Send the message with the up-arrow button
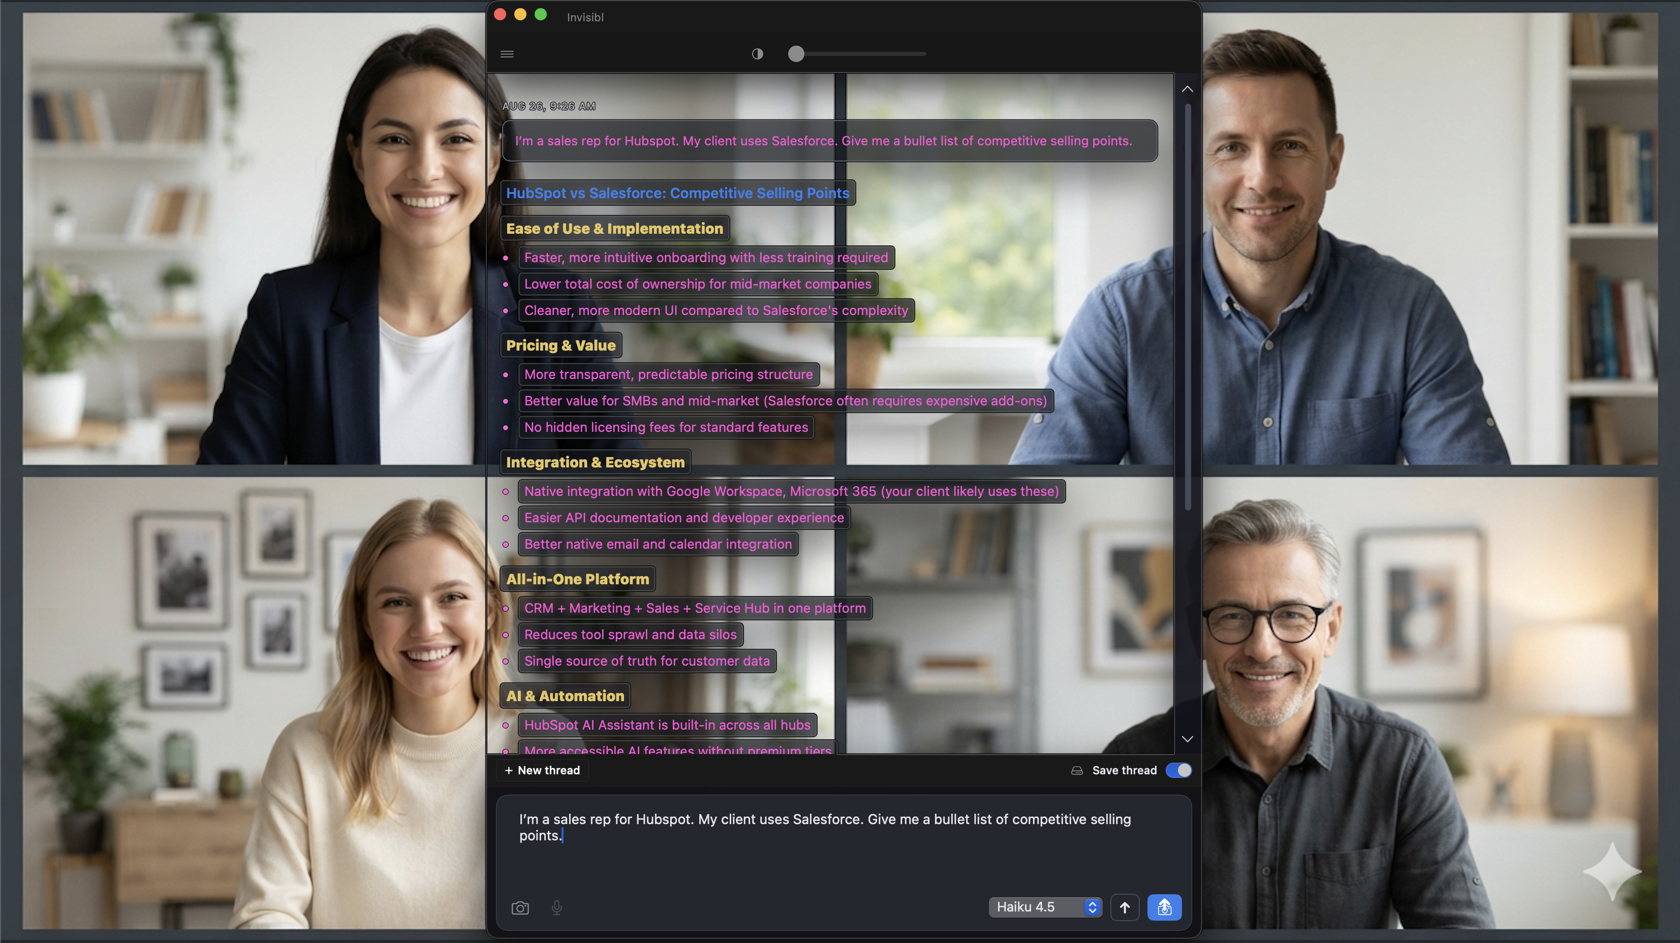 click(x=1125, y=907)
